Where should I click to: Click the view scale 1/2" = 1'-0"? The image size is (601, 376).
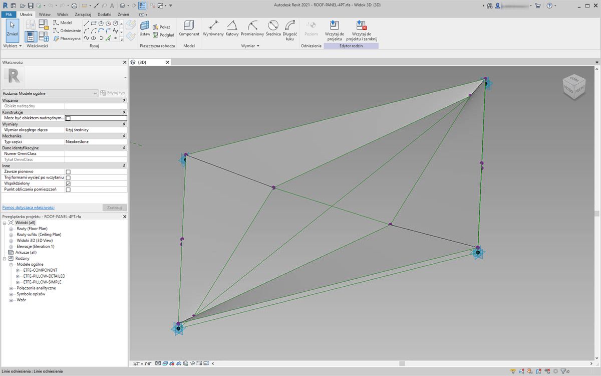click(142, 363)
